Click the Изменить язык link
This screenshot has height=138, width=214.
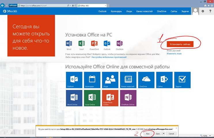174,54
